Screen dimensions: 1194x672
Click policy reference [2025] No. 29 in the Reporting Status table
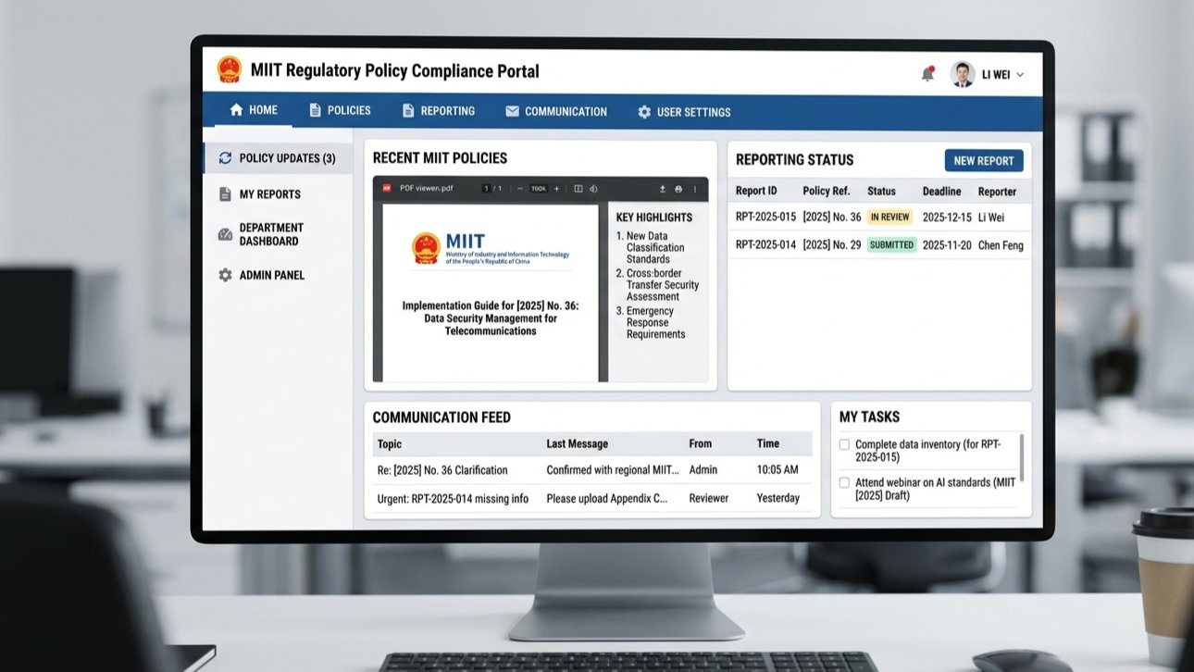[x=832, y=245]
